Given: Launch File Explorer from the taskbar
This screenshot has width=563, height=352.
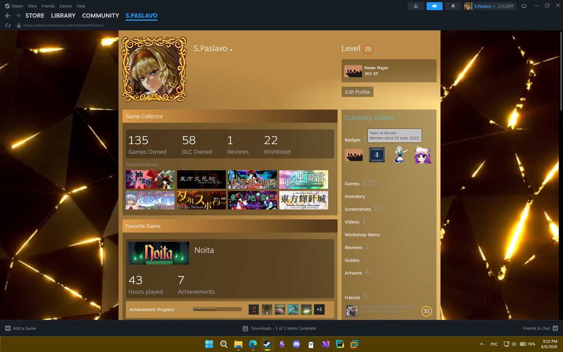Looking at the screenshot, I should click(238, 344).
